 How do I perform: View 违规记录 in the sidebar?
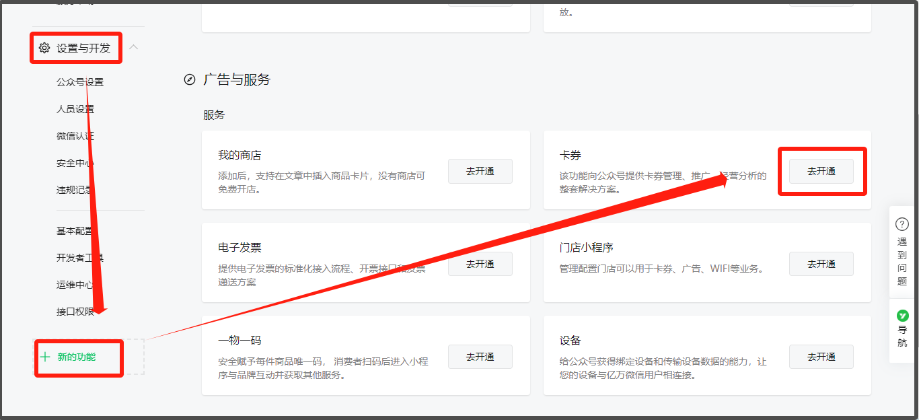tap(75, 190)
